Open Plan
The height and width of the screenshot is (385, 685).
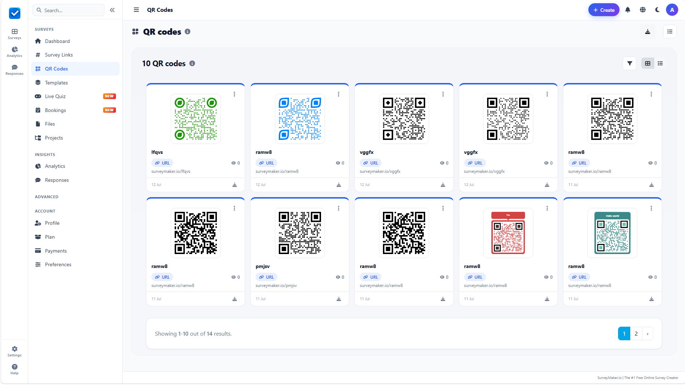point(75,237)
